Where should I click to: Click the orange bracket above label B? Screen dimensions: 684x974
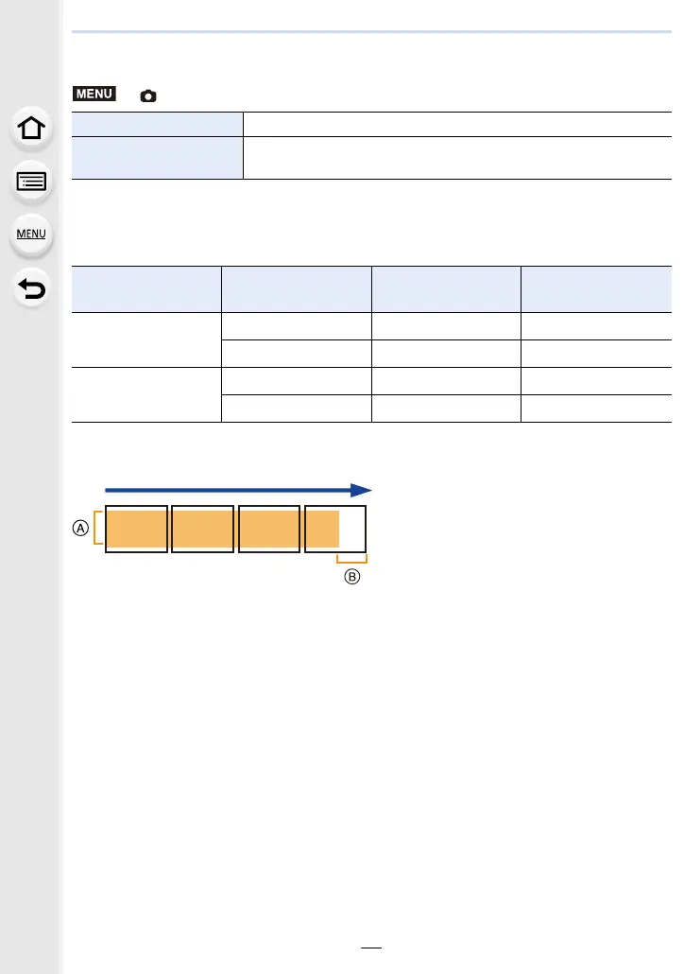351,558
